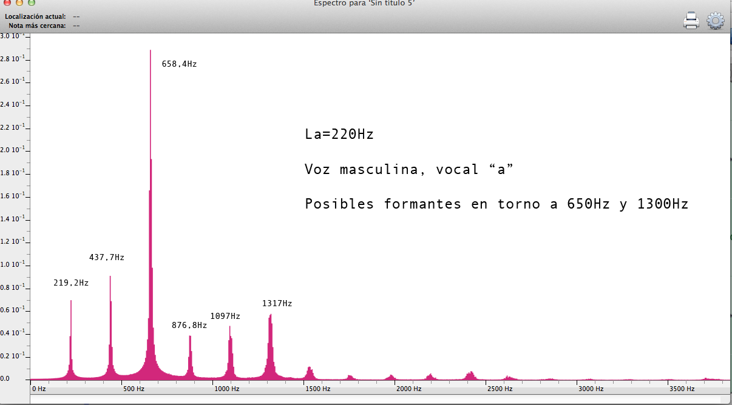Click the peak labeled 876,8Hz
This screenshot has width=732, height=405.
click(x=190, y=355)
